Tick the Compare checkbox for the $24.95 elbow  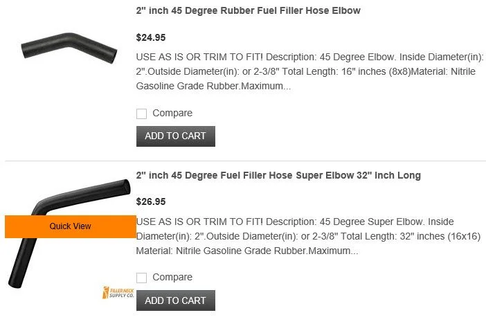[142, 114]
